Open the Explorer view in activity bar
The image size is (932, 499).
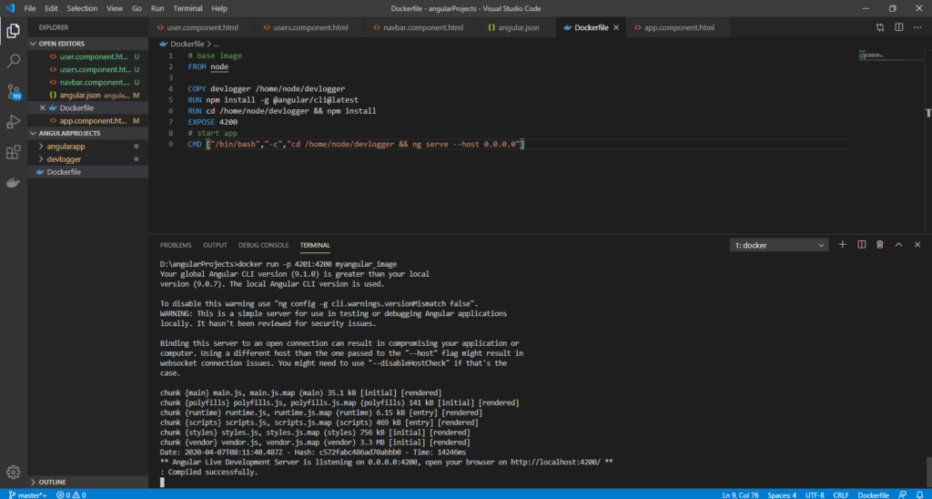(x=13, y=31)
